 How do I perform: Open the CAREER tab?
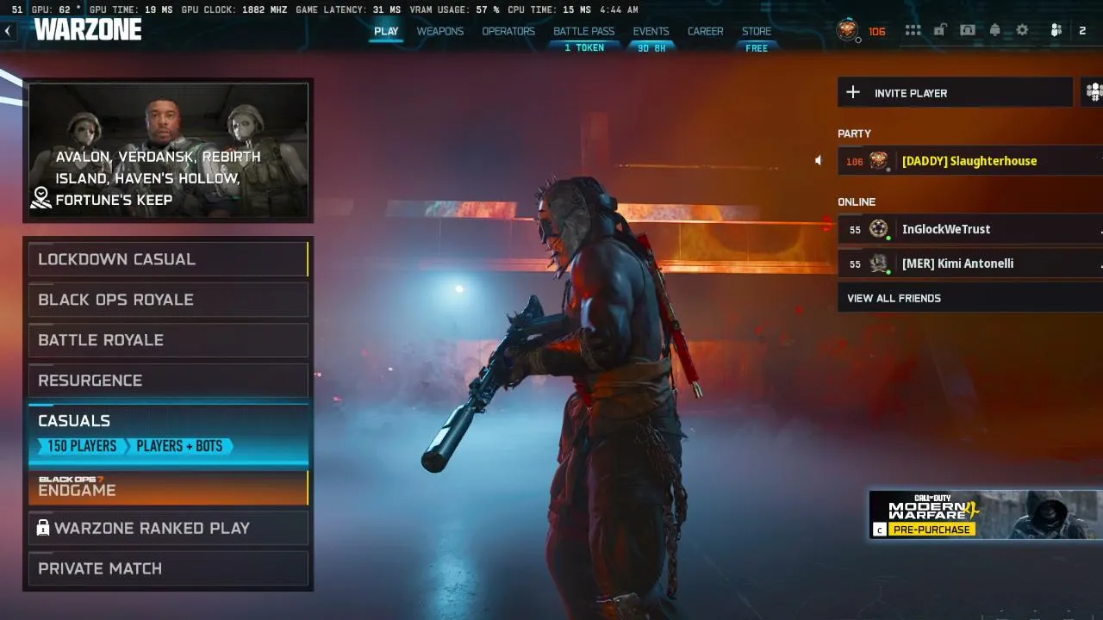click(706, 31)
